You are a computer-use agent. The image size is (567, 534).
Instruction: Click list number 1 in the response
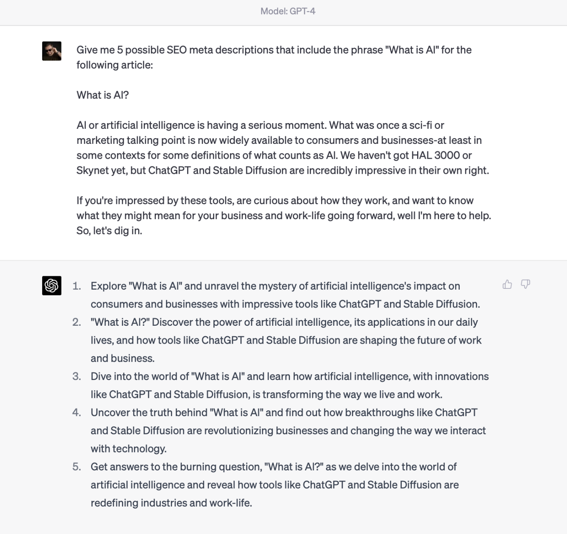(x=77, y=286)
